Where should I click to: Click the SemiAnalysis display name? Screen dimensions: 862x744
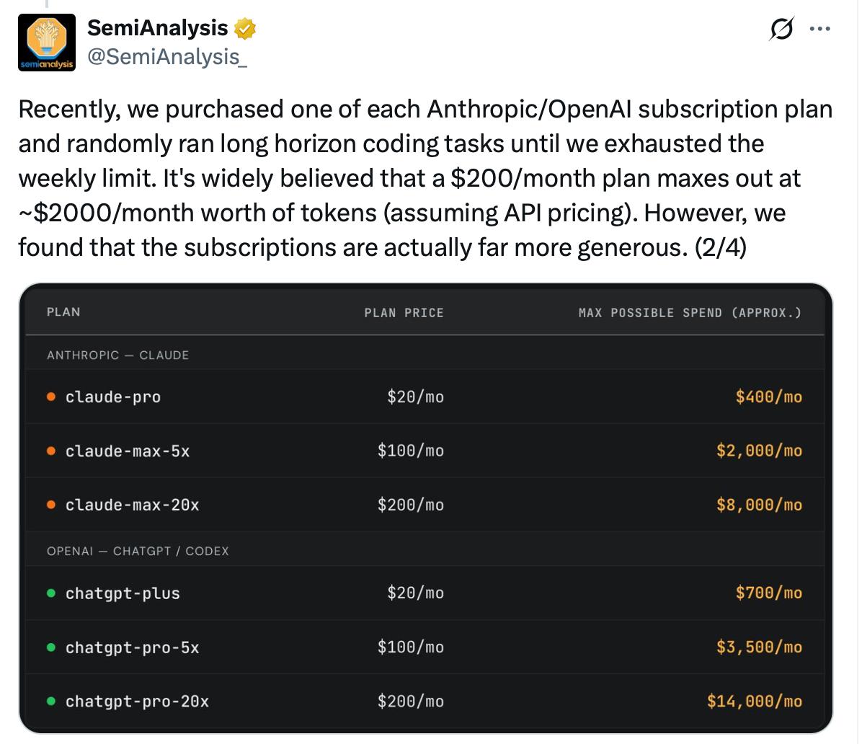click(158, 28)
